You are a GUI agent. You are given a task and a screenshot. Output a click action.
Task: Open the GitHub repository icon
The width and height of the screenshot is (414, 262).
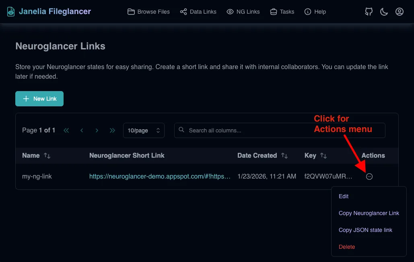pos(368,12)
